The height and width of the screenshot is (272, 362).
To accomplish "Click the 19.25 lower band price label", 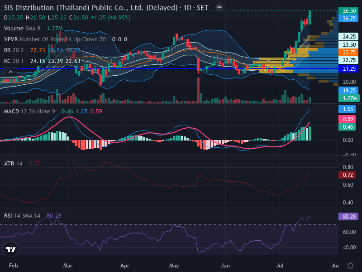I will (348, 90).
